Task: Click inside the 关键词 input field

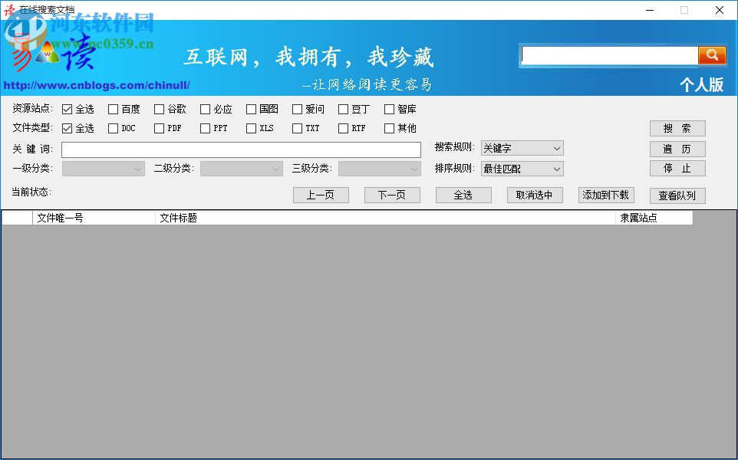Action: 241,149
